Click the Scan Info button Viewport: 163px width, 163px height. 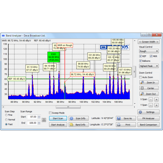tap(79, 118)
